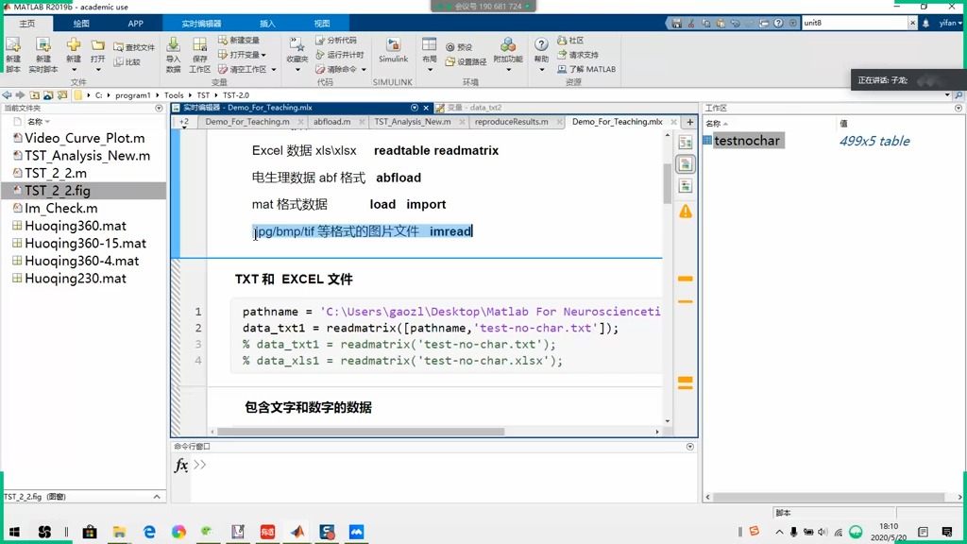The height and width of the screenshot is (544, 967).
Task: Click the cut scissors icon in quick access toolbar
Action: [x=691, y=23]
